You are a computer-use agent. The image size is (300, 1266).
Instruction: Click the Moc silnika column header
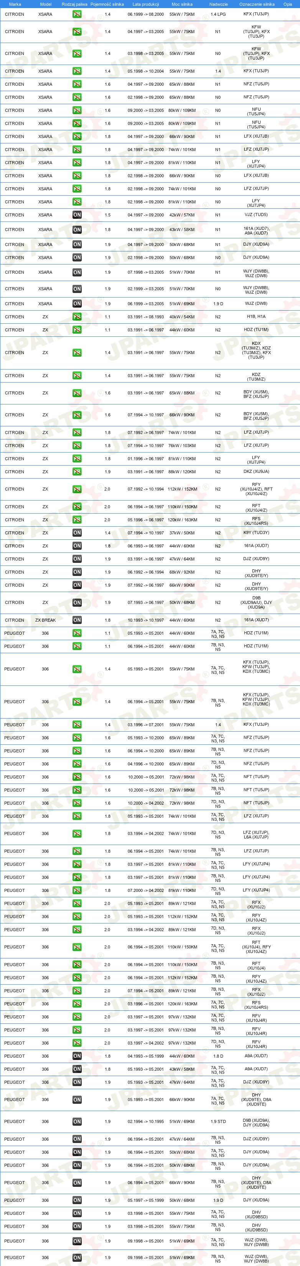[182, 4]
